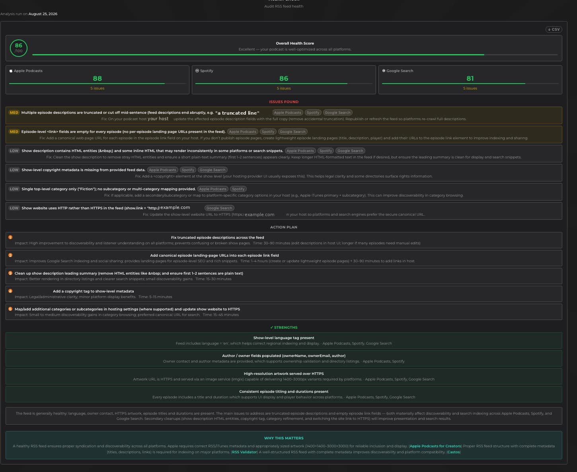Click 'Show-level language tag present' strength

point(284,338)
